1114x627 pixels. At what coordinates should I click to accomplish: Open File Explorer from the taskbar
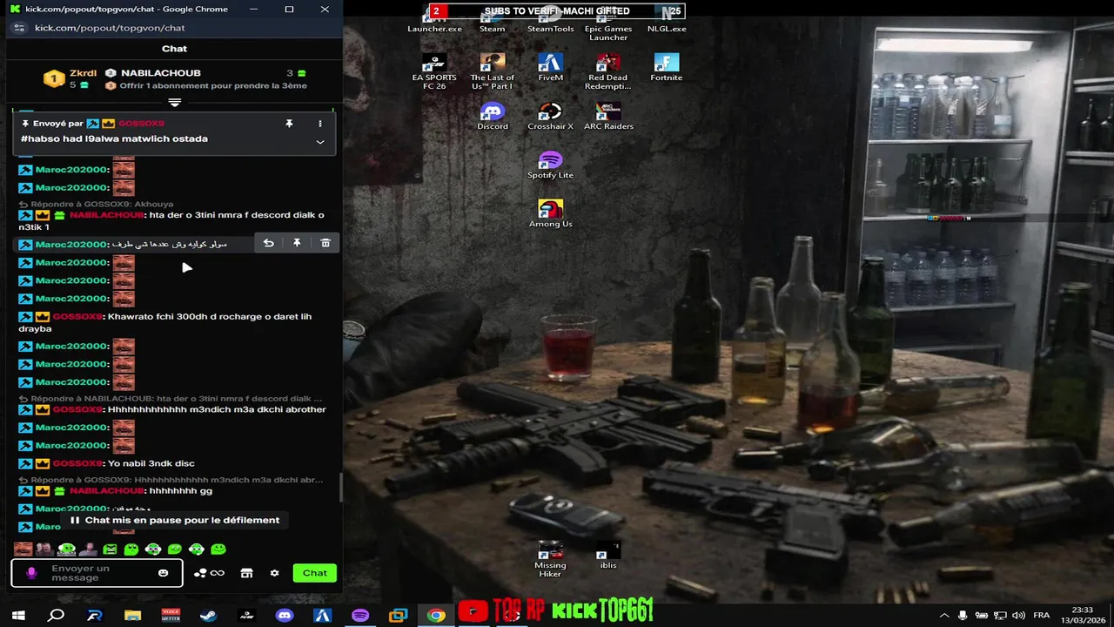pyautogui.click(x=132, y=616)
